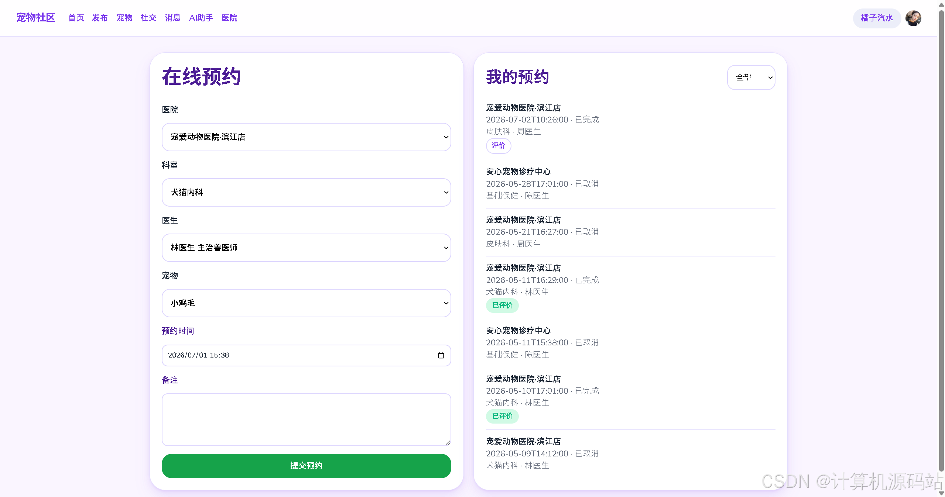The width and height of the screenshot is (945, 497).
Task: Go to 首页 in the navigation
Action: [x=76, y=18]
